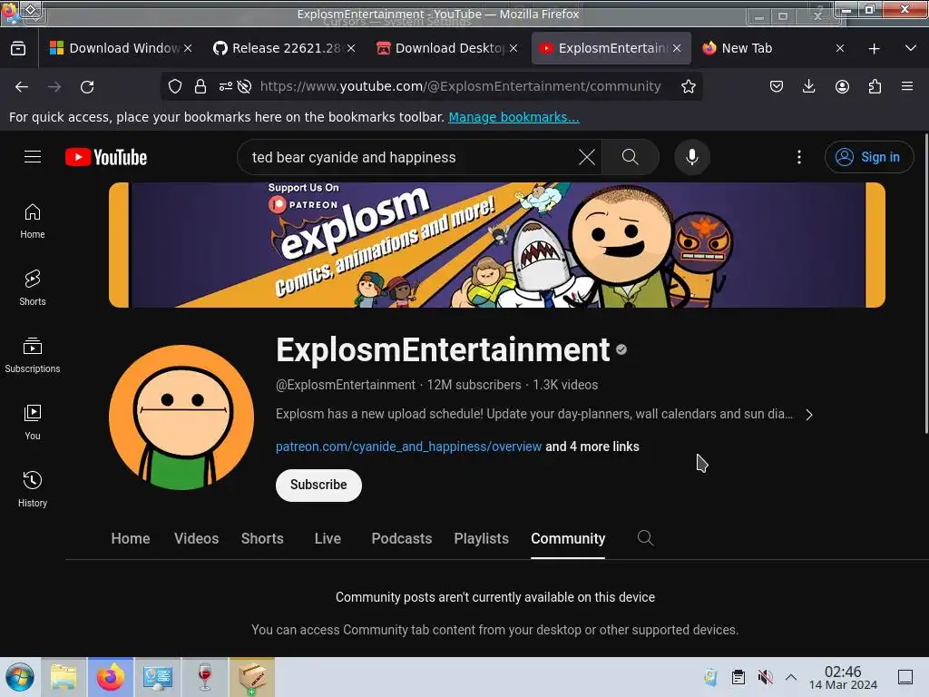
Task: Click show desktop button in tray
Action: point(905,677)
